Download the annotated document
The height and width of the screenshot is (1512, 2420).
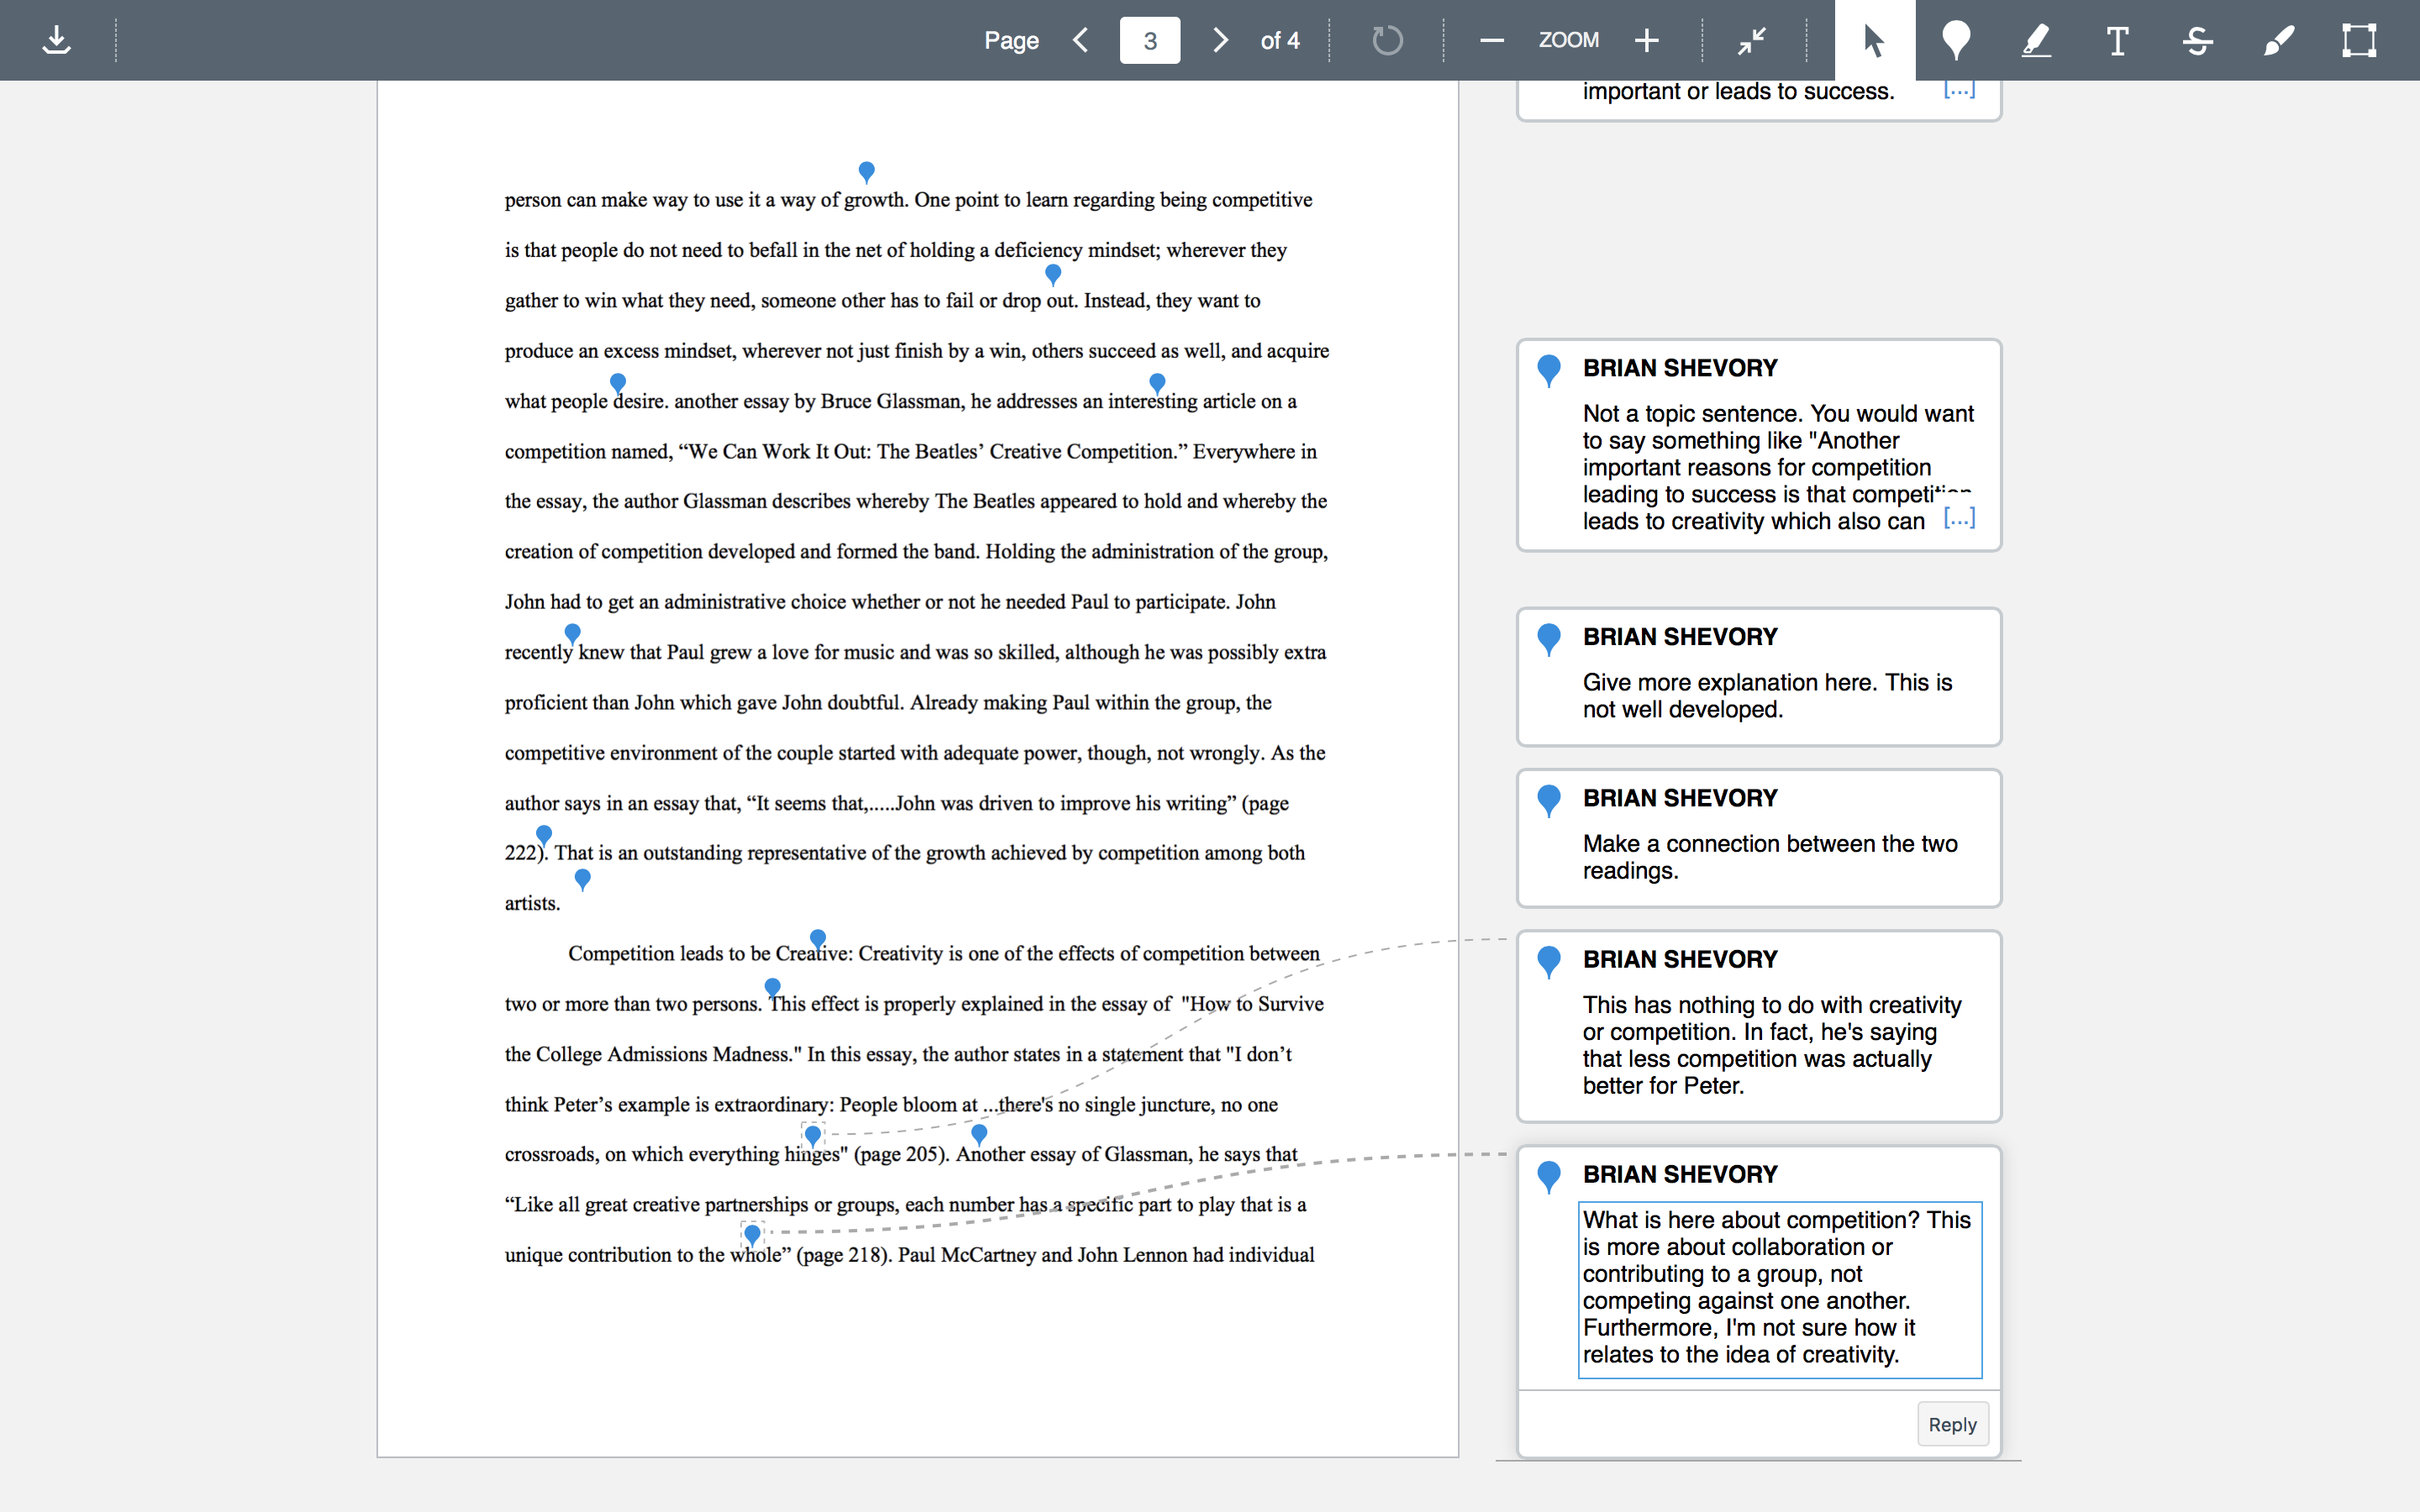point(57,40)
